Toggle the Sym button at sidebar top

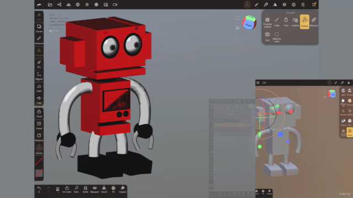click(x=39, y=16)
